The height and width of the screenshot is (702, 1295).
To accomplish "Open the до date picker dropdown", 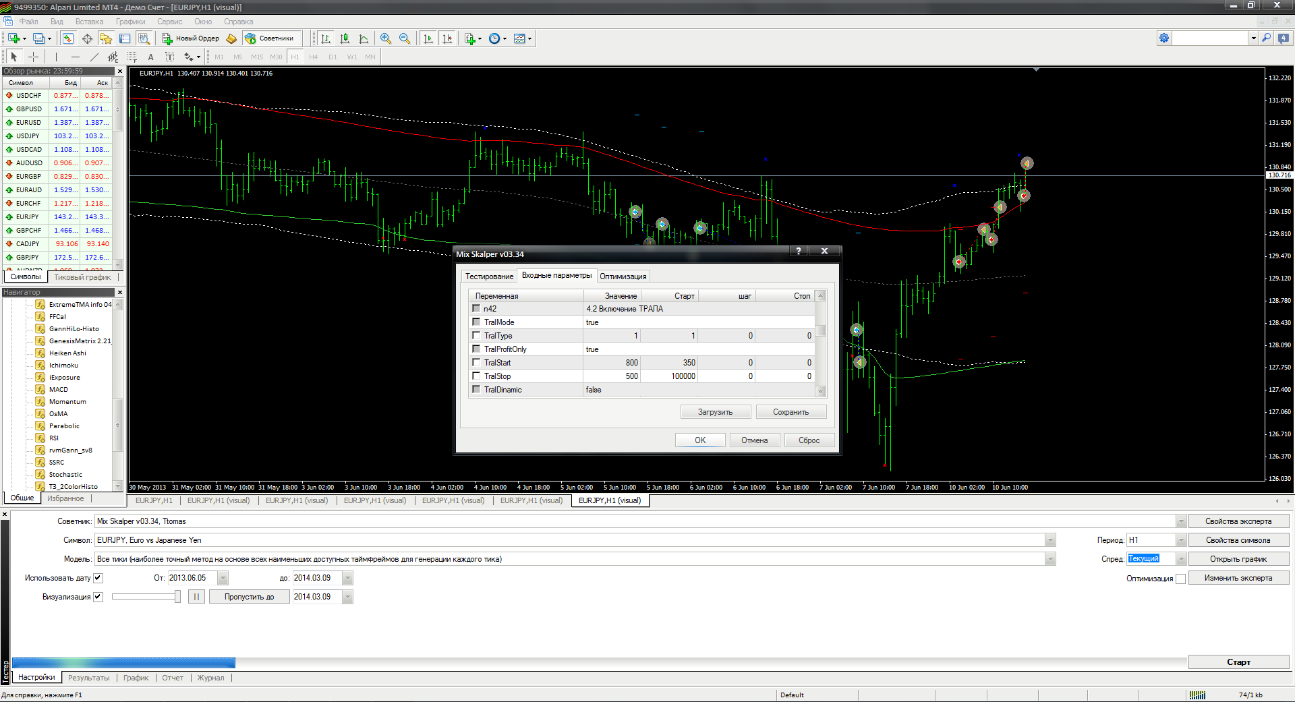I will 347,578.
